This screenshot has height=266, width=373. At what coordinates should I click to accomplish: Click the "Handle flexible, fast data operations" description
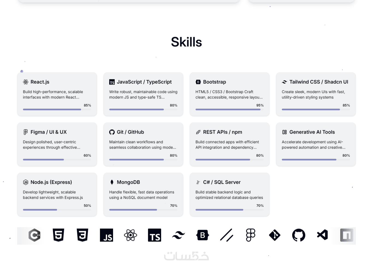(x=142, y=195)
